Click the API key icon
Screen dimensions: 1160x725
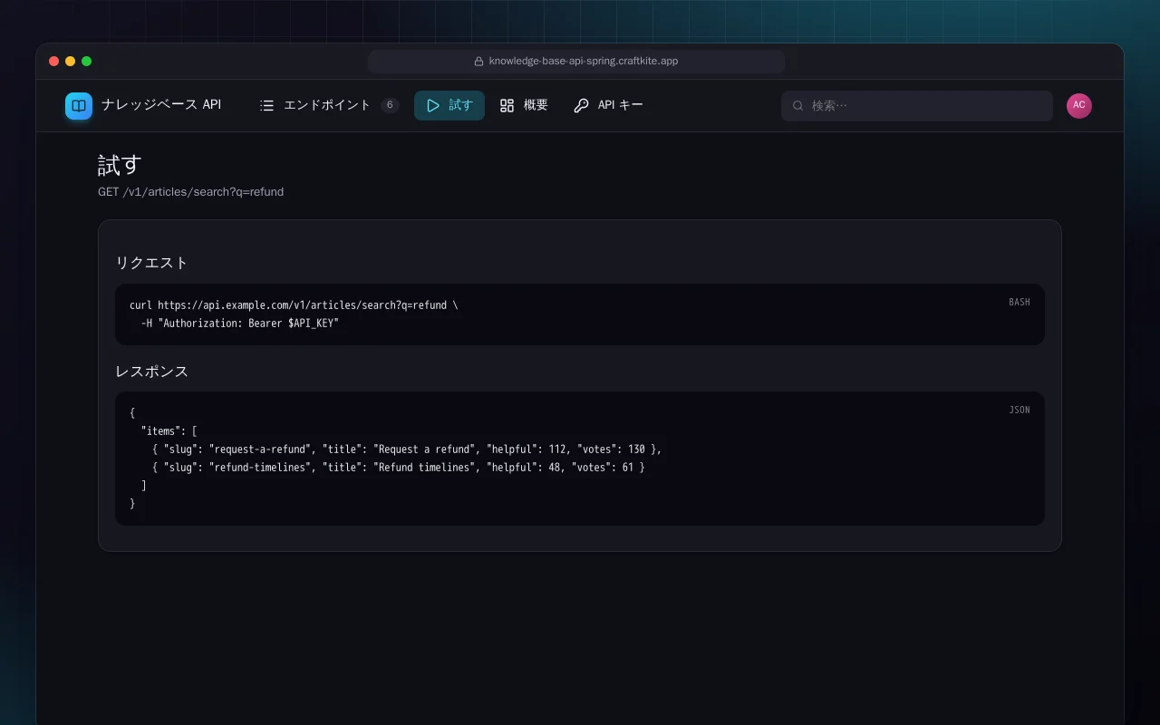[582, 106]
